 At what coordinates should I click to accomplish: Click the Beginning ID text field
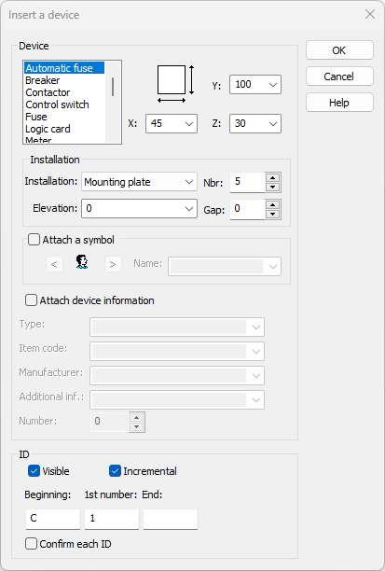(x=53, y=519)
